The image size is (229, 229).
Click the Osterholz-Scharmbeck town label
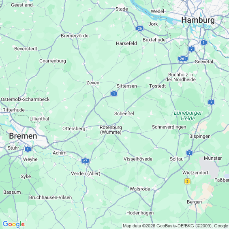pyautogui.click(x=25, y=99)
